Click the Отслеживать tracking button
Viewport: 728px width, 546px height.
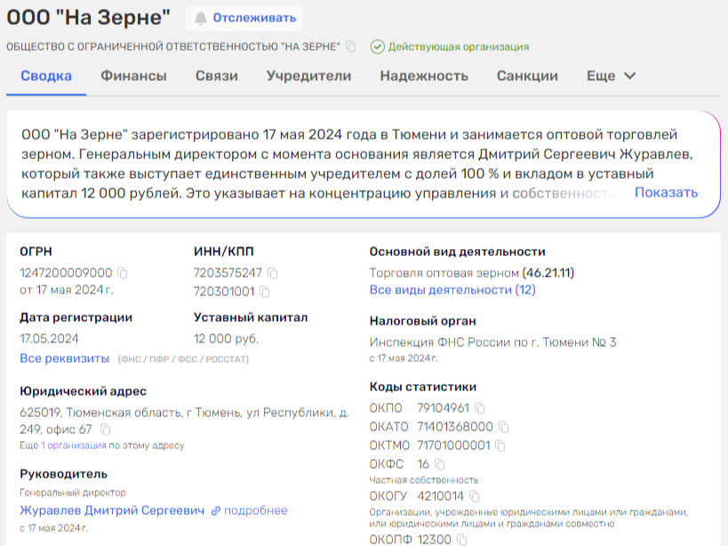coord(244,18)
